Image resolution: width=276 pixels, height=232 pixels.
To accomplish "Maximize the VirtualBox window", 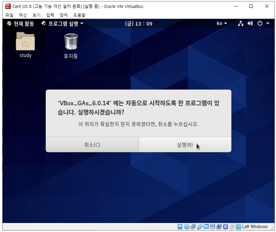I will [251, 6].
